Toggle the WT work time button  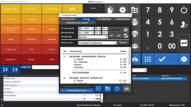pyautogui.click(x=112, y=36)
